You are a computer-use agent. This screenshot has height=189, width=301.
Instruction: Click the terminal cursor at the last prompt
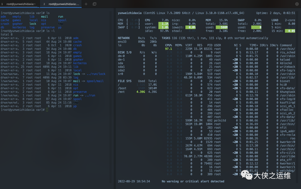[x=47, y=110]
